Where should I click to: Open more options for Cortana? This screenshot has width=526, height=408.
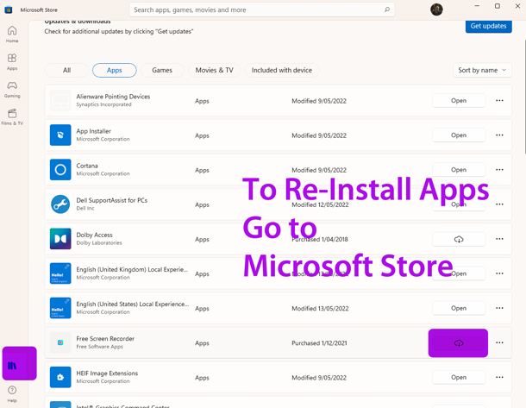499,169
